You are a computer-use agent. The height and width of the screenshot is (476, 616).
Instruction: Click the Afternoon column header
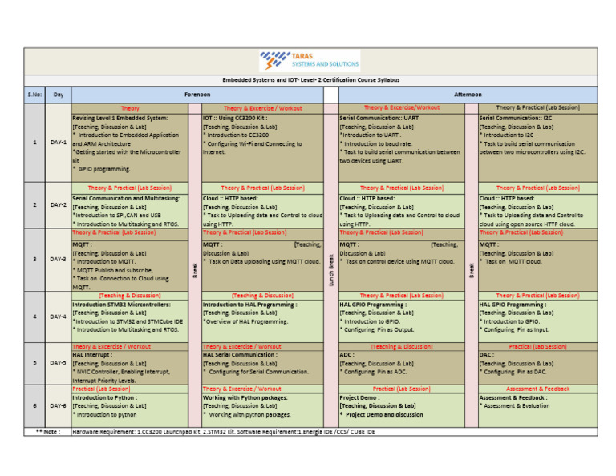click(x=468, y=95)
